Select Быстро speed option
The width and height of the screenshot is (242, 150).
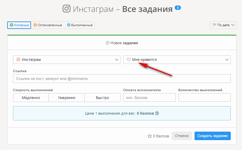click(102, 98)
